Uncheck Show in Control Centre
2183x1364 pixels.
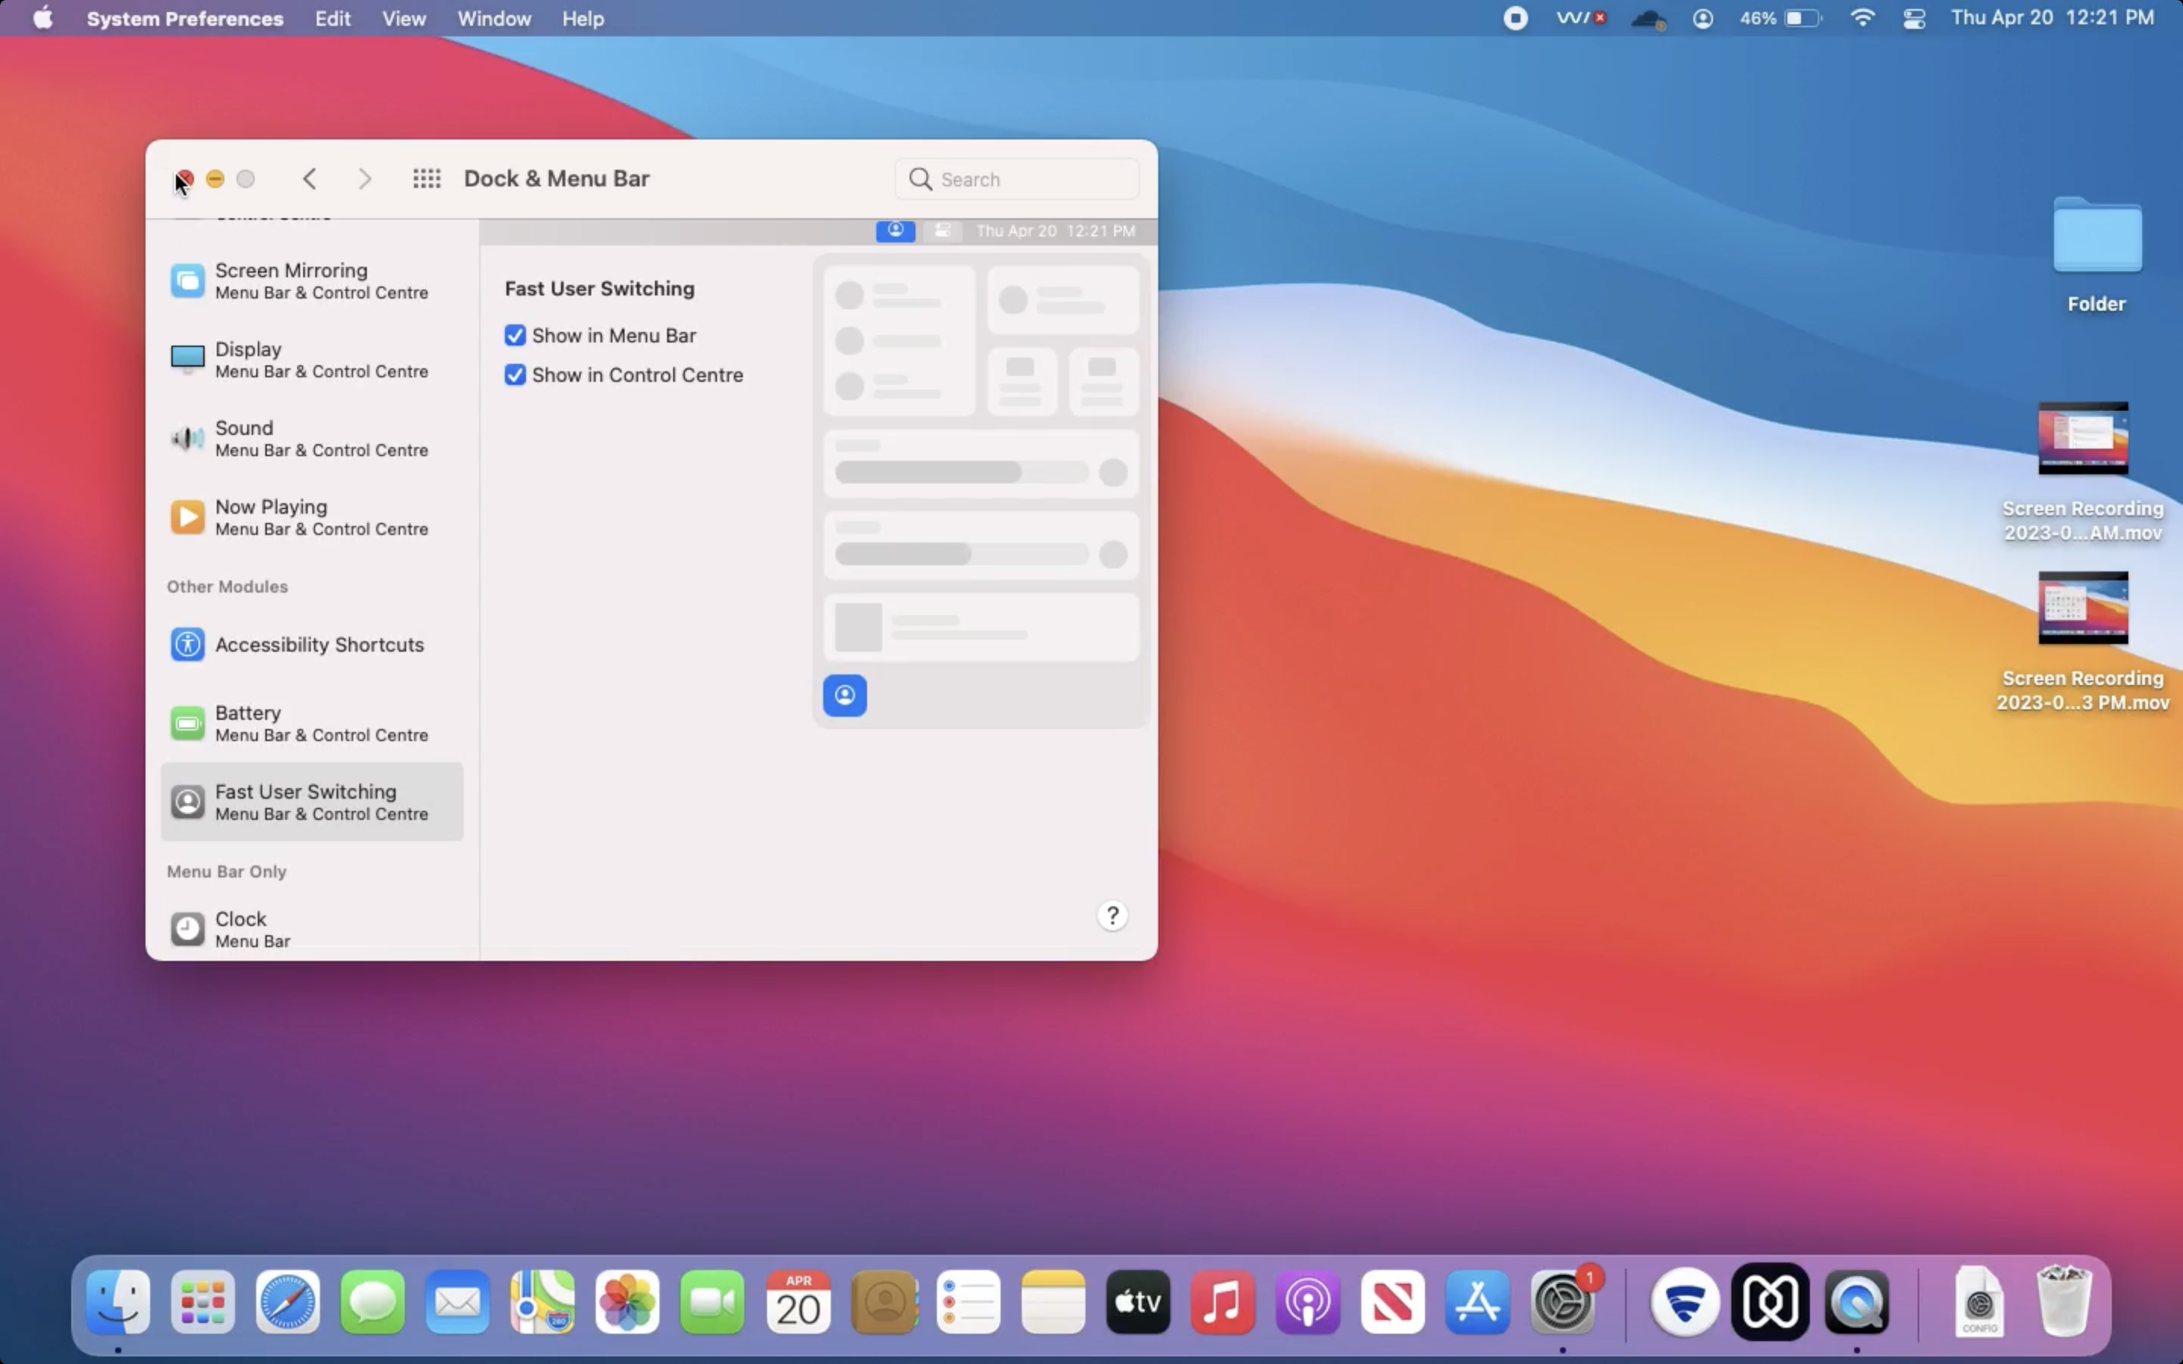click(515, 374)
